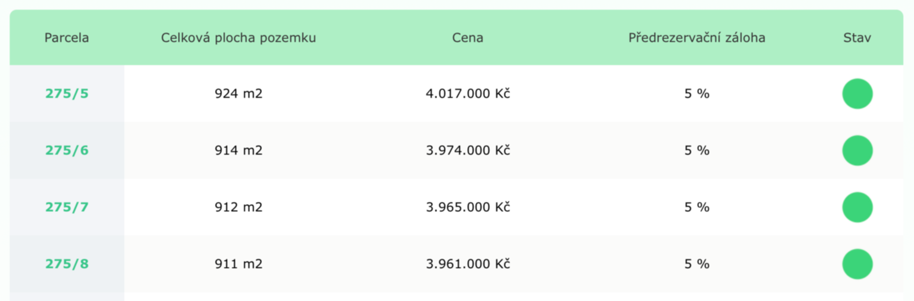Click the green status dot for parcel 275/6
This screenshot has width=914, height=301.
coord(857,150)
